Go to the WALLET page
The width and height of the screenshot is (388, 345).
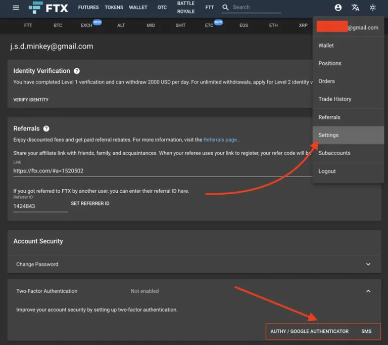point(138,8)
